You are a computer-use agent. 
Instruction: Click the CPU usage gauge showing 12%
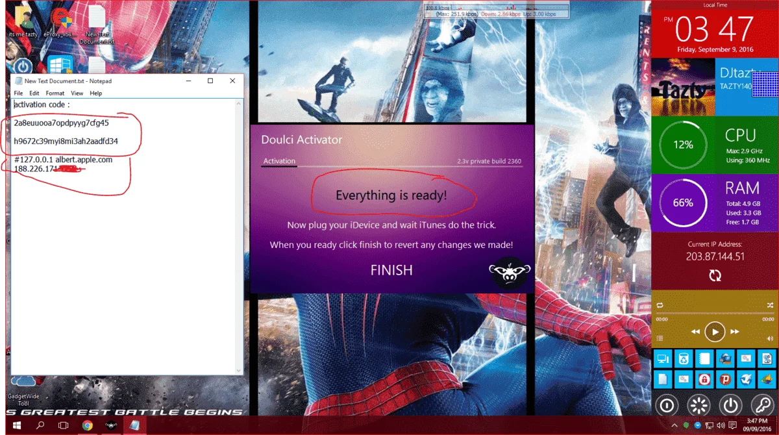pyautogui.click(x=683, y=145)
